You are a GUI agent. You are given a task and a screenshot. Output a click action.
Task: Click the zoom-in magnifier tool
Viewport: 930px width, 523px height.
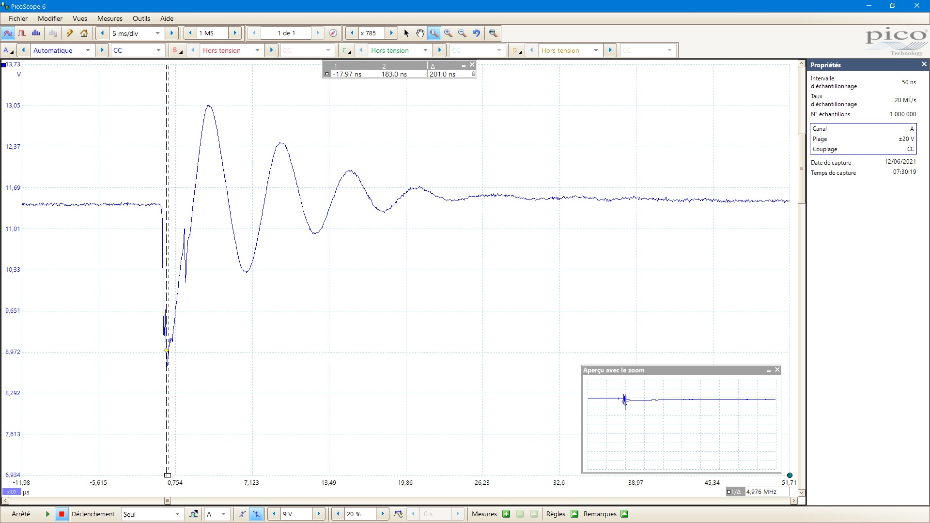click(448, 33)
